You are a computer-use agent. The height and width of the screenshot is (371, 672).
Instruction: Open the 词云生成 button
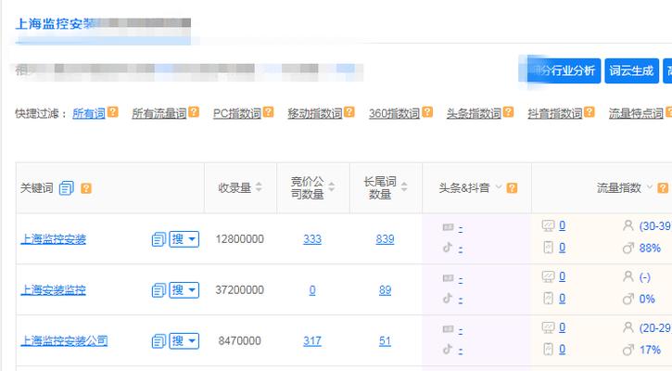[x=631, y=70]
